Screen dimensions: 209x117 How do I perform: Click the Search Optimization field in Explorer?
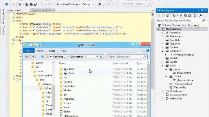(x=127, y=57)
